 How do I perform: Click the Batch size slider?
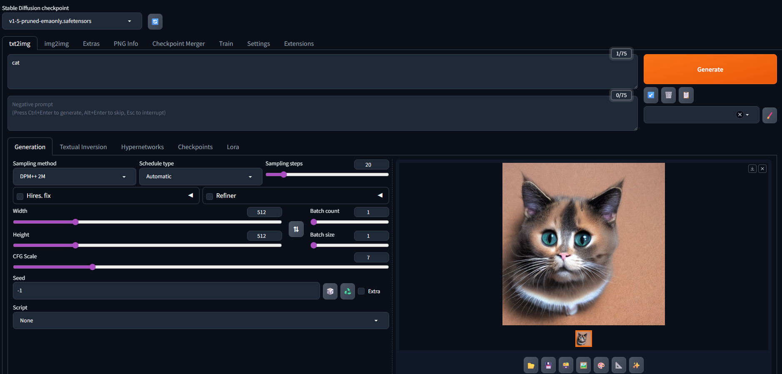tap(350, 245)
